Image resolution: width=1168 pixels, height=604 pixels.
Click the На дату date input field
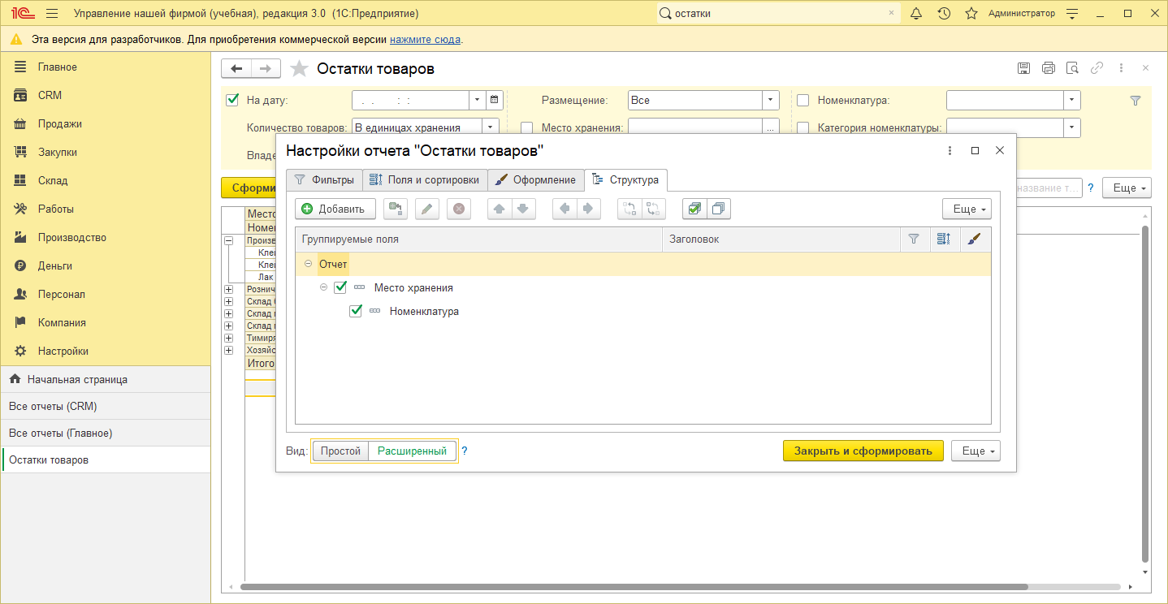(410, 101)
